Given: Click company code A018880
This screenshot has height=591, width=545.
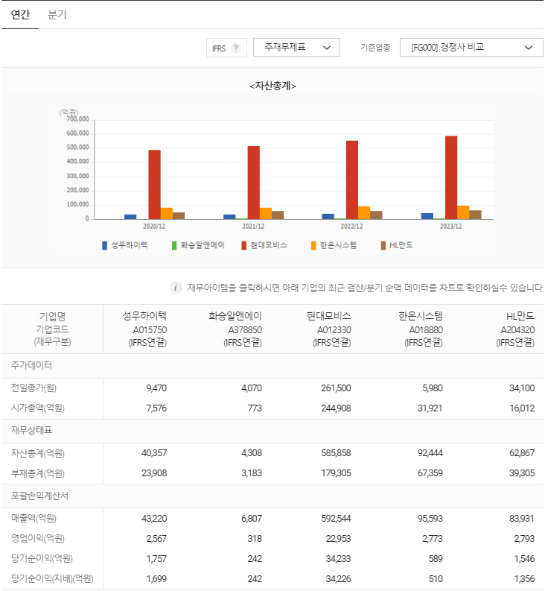Looking at the screenshot, I should pos(426,330).
